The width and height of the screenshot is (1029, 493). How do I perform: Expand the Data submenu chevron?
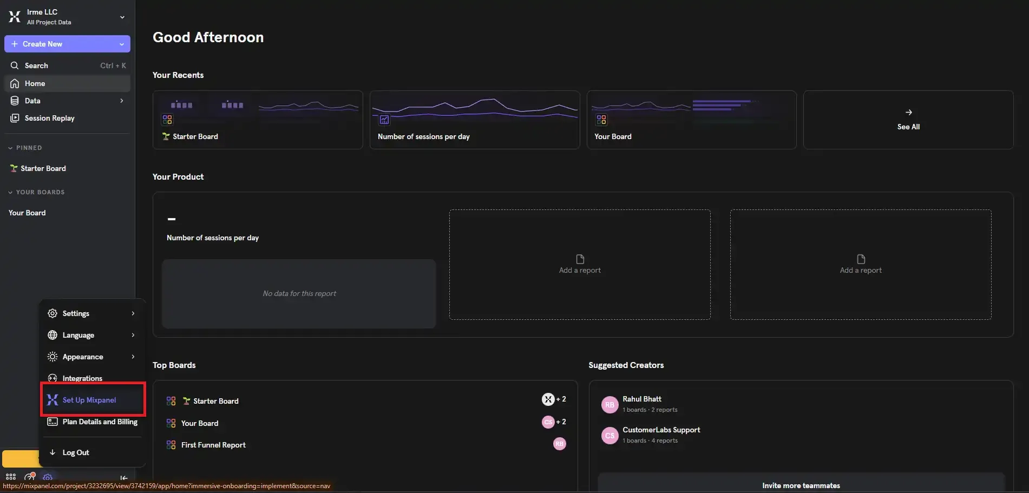pos(121,101)
